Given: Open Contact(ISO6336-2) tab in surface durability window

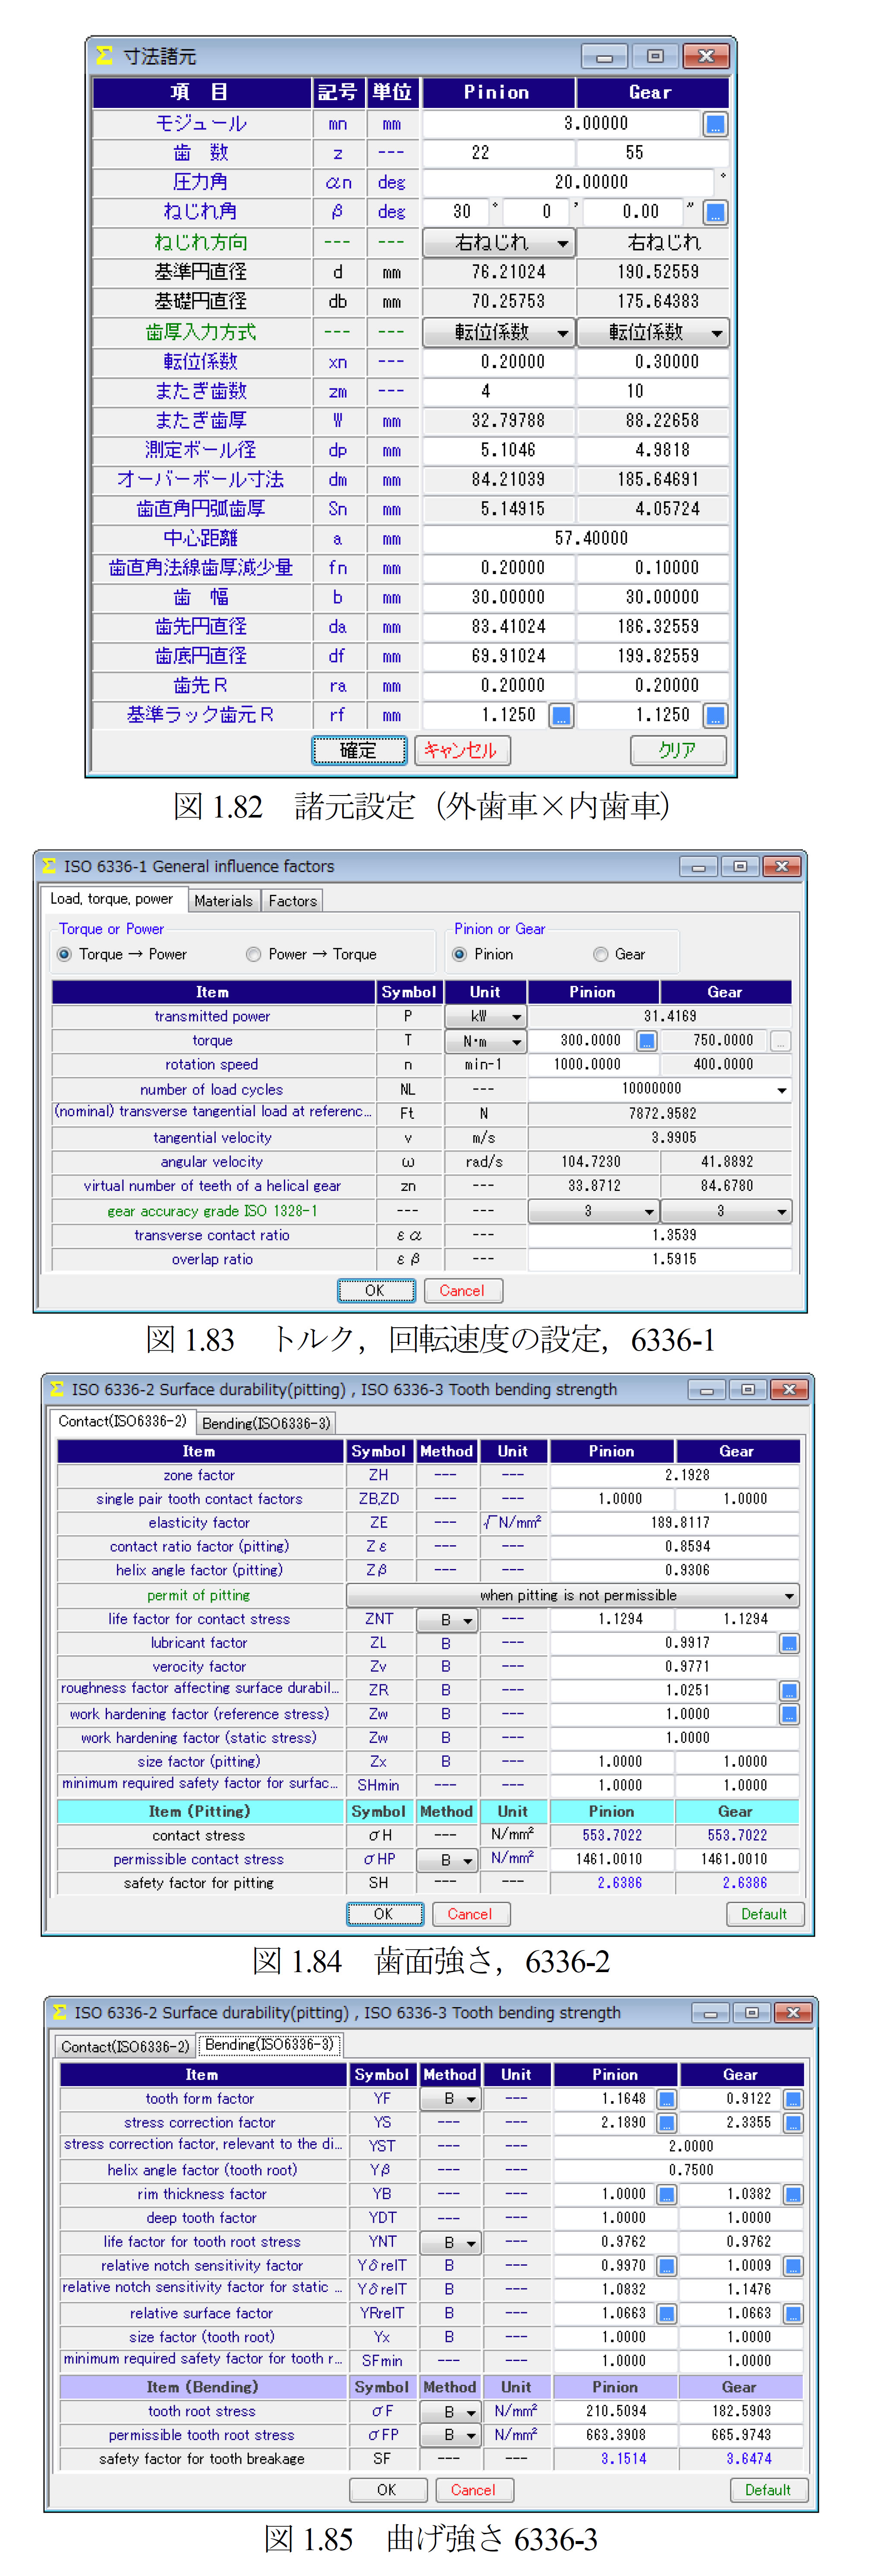Looking at the screenshot, I should click(x=122, y=1421).
